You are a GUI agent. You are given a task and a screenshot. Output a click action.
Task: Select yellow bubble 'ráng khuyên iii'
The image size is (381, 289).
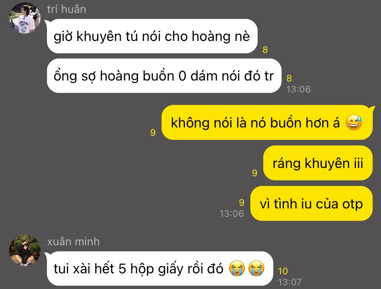point(318,163)
